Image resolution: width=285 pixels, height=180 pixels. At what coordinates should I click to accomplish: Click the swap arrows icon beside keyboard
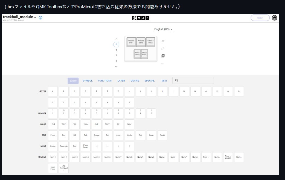tap(163, 48)
